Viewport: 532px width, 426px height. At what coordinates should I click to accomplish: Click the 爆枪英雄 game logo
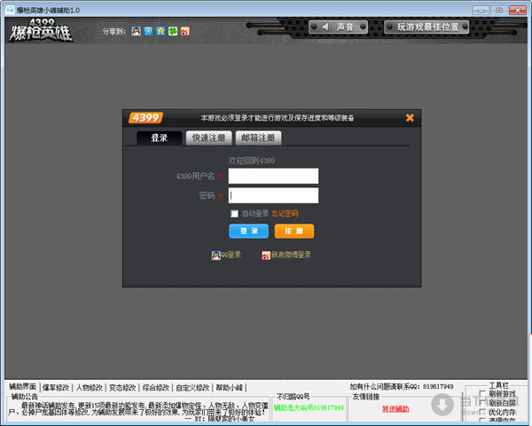[41, 30]
